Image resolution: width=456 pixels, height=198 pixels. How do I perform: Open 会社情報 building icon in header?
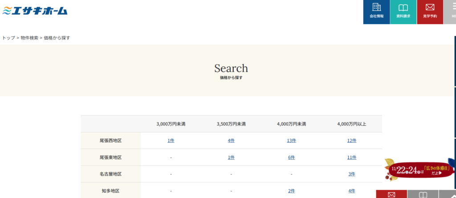point(376,12)
